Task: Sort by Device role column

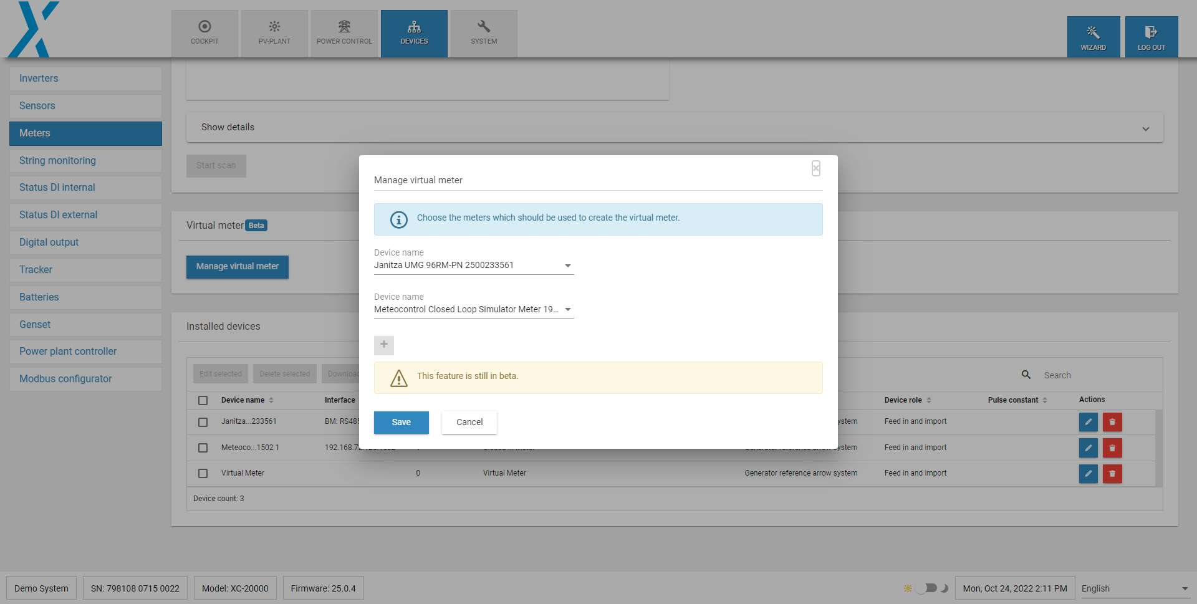Action: tap(908, 400)
